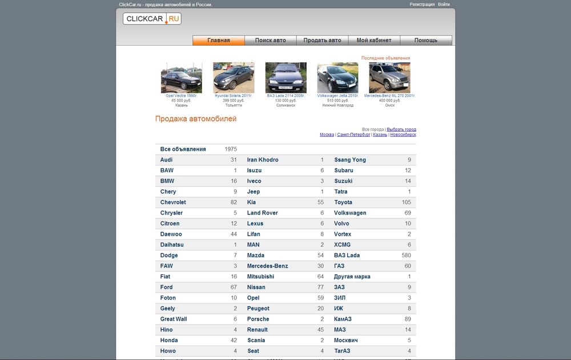Open the Volkswagen Jetta 2010 thumbnail
This screenshot has width=571, height=360.
[x=337, y=78]
